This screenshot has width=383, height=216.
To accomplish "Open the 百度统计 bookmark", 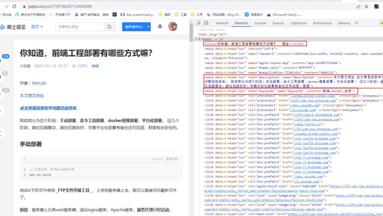I will [x=254, y=15].
